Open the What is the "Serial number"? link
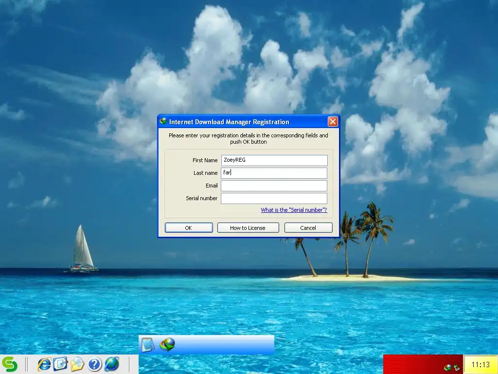 294,210
